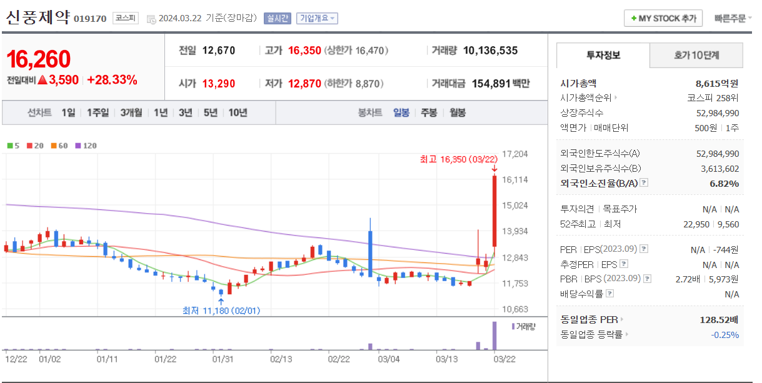Viewport: 762px width, 383px height.
Task: Click the help icon beside 외국인소진율(B/A)
Action: tap(644, 183)
